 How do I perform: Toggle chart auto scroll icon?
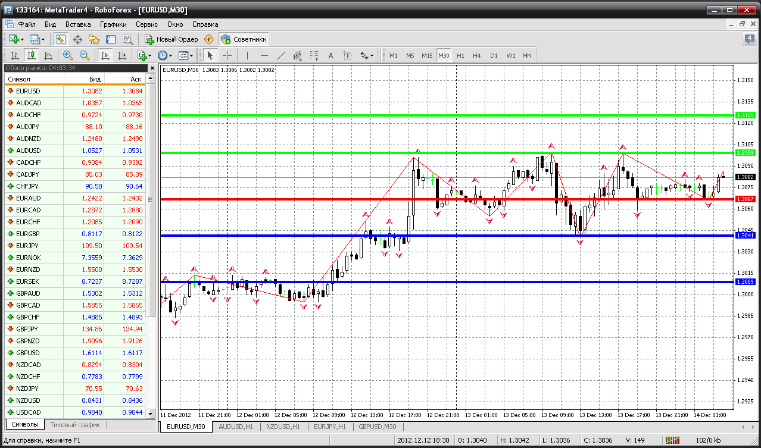pyautogui.click(x=105, y=55)
